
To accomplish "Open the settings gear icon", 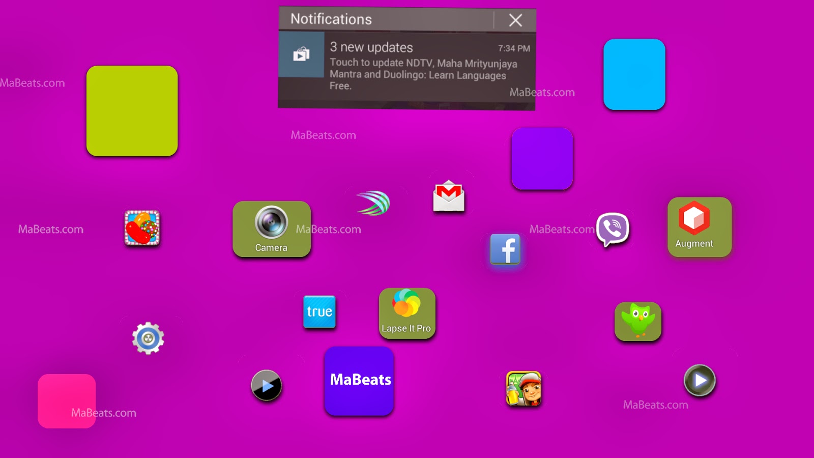I will pos(148,338).
